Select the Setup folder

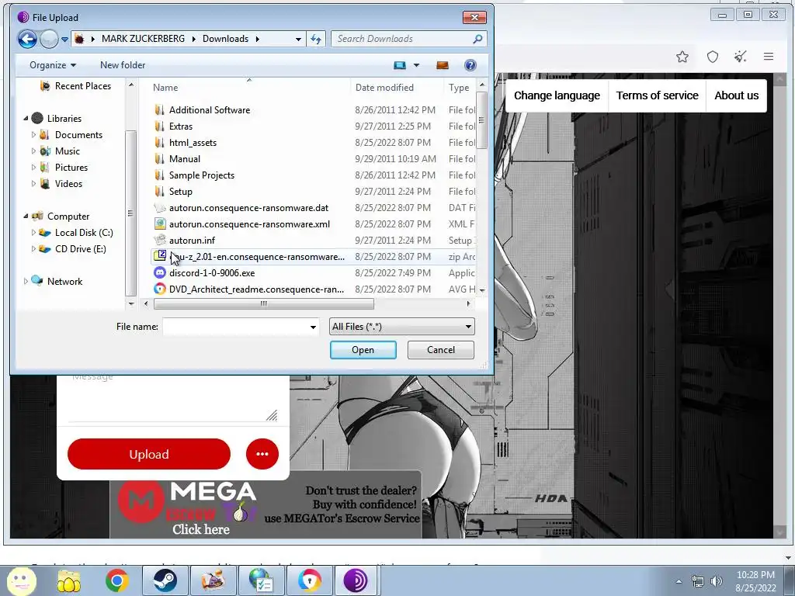click(x=180, y=191)
